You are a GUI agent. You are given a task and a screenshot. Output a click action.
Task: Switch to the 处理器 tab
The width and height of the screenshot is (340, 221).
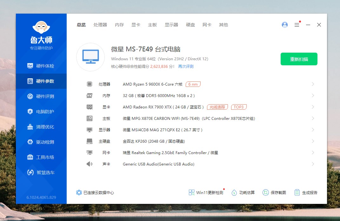click(100, 25)
